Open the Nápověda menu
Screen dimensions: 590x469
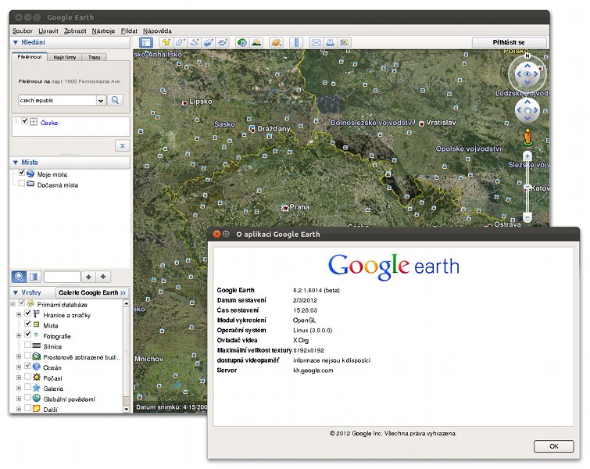(157, 30)
